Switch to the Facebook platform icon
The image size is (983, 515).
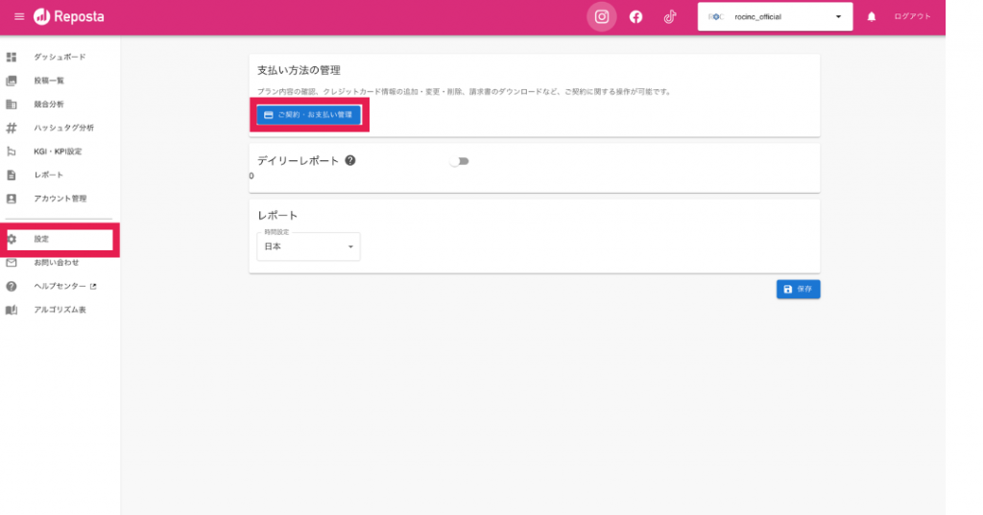(x=635, y=17)
